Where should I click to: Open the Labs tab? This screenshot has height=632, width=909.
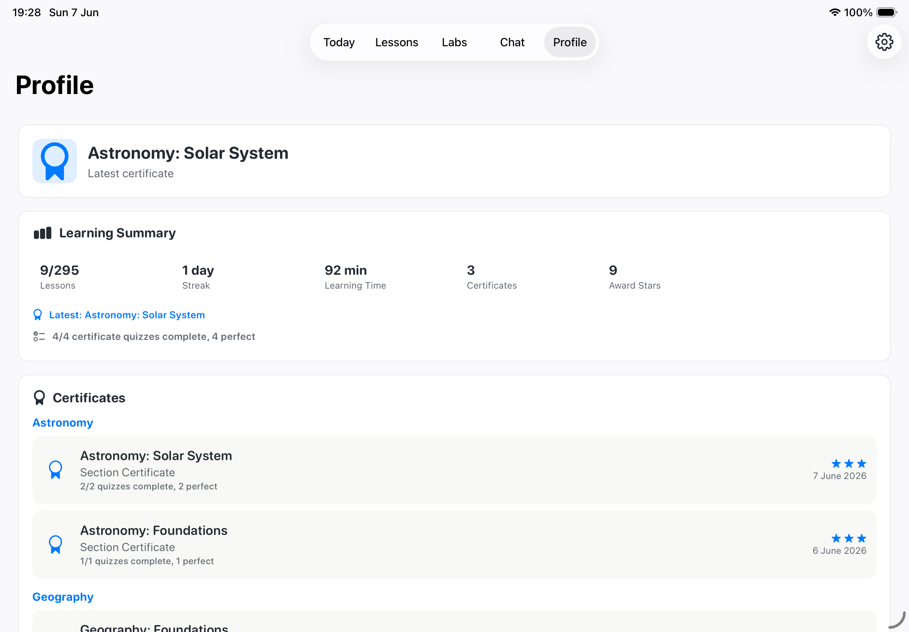tap(454, 42)
